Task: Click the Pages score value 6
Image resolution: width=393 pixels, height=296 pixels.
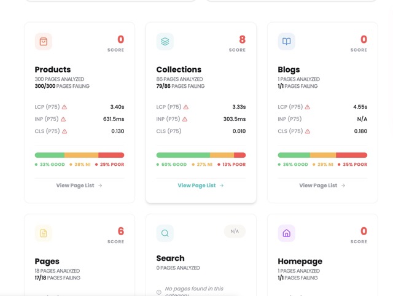Action: click(x=121, y=231)
